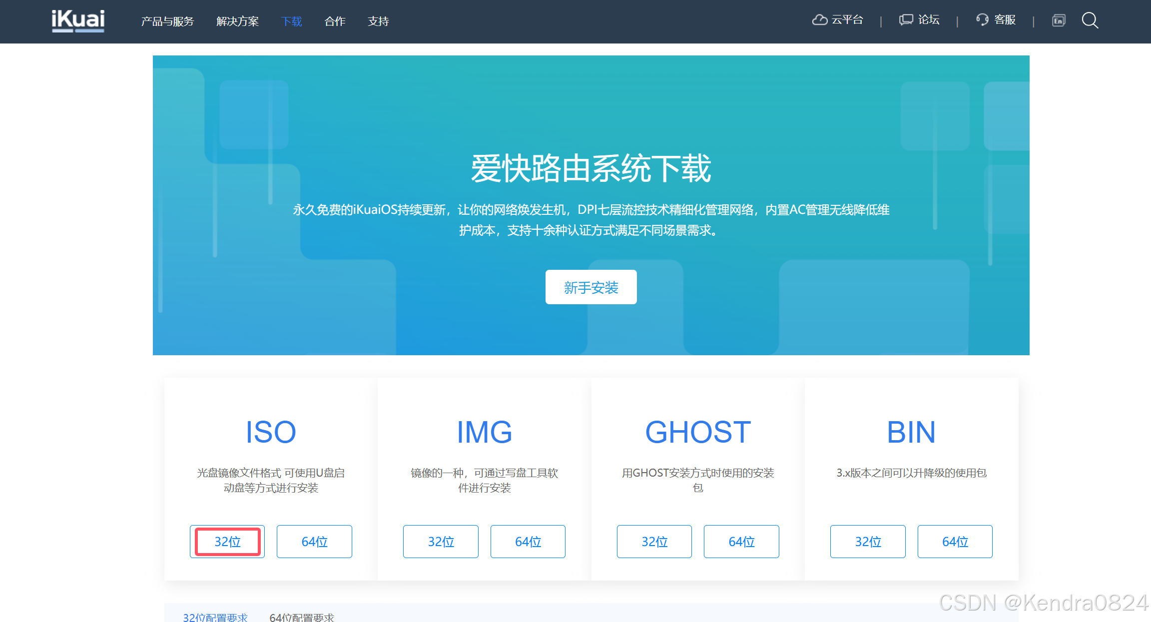
Task: Open the 产品与服务 menu
Action: click(x=167, y=21)
